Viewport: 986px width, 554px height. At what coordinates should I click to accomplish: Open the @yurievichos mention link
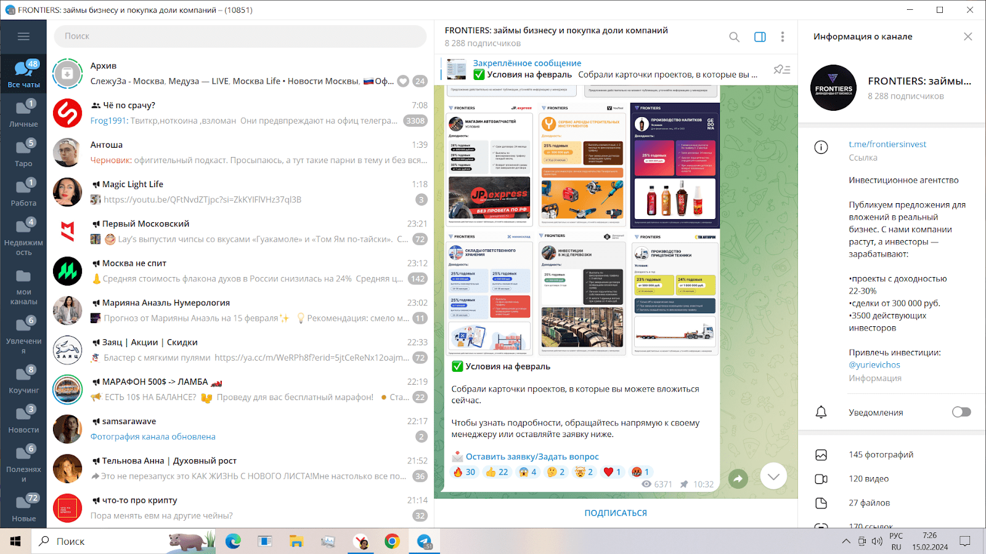874,365
